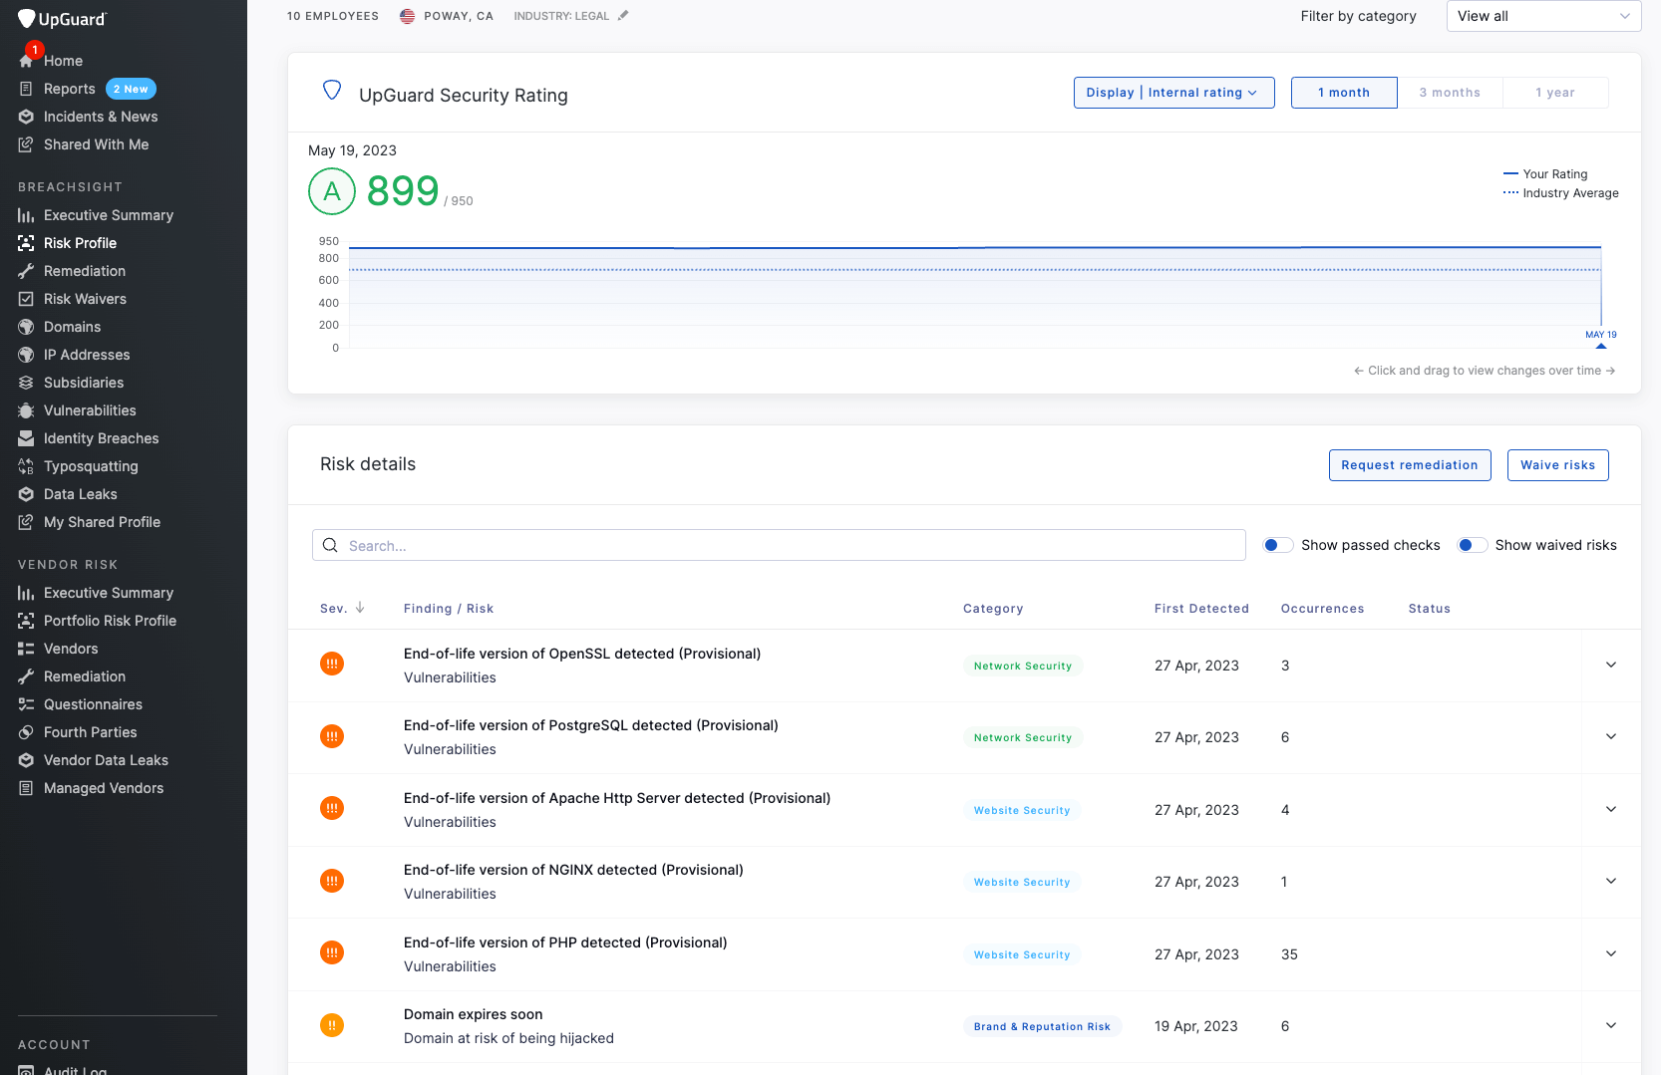Click the Home icon with notification badge

(x=27, y=60)
